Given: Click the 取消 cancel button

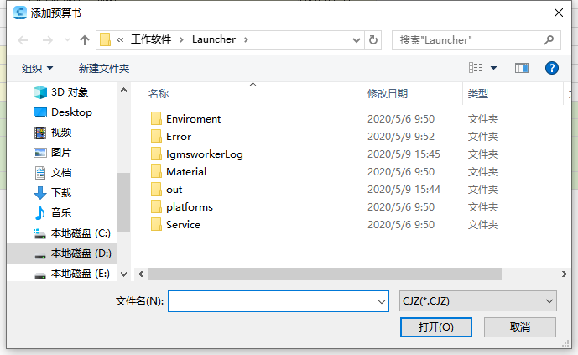Looking at the screenshot, I should coord(520,327).
